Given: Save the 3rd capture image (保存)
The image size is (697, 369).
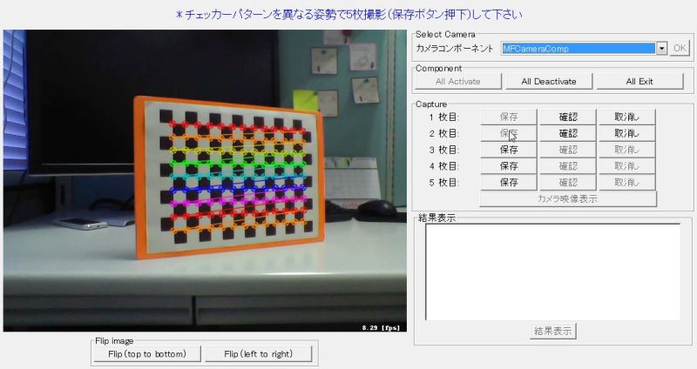Looking at the screenshot, I should tap(509, 150).
